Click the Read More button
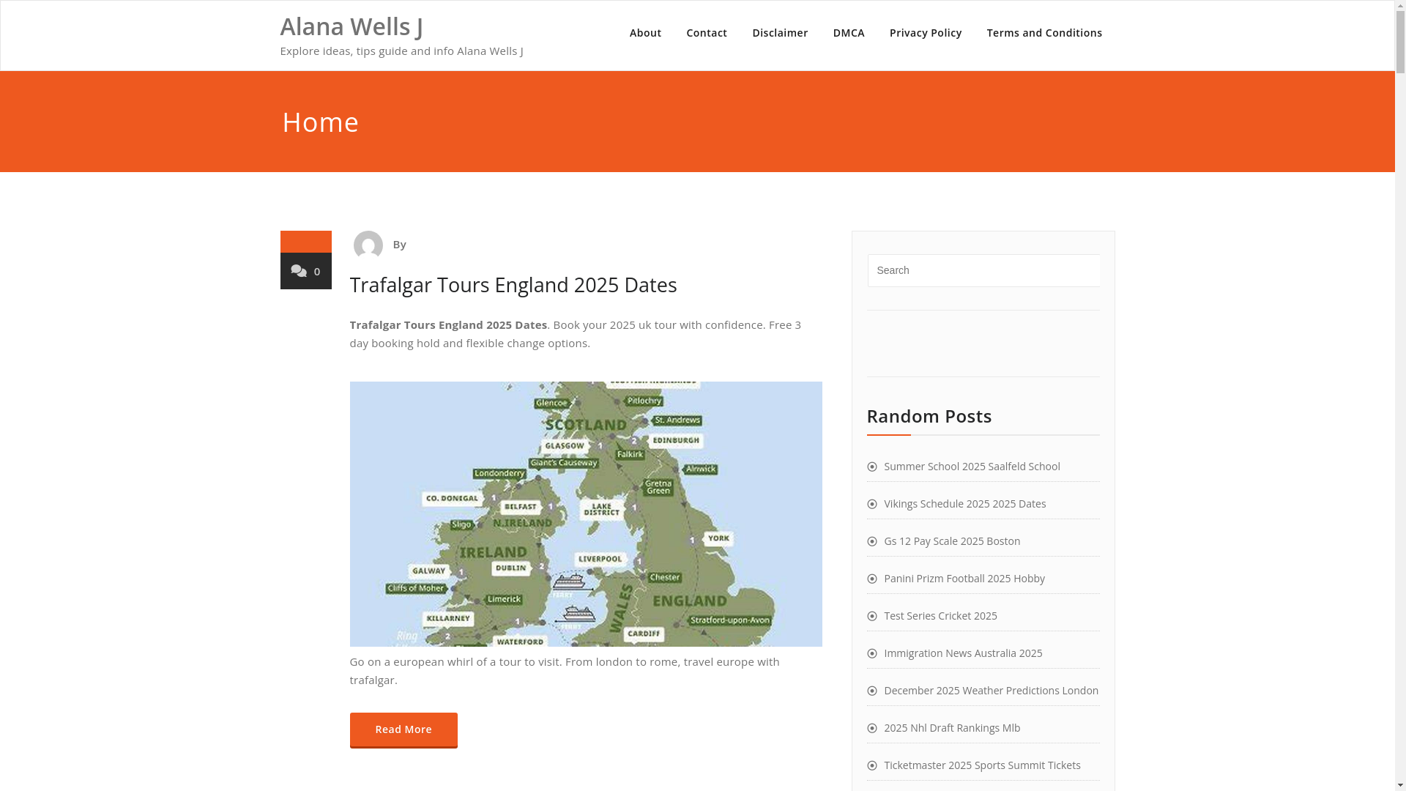Image resolution: width=1406 pixels, height=791 pixels. coord(403,729)
